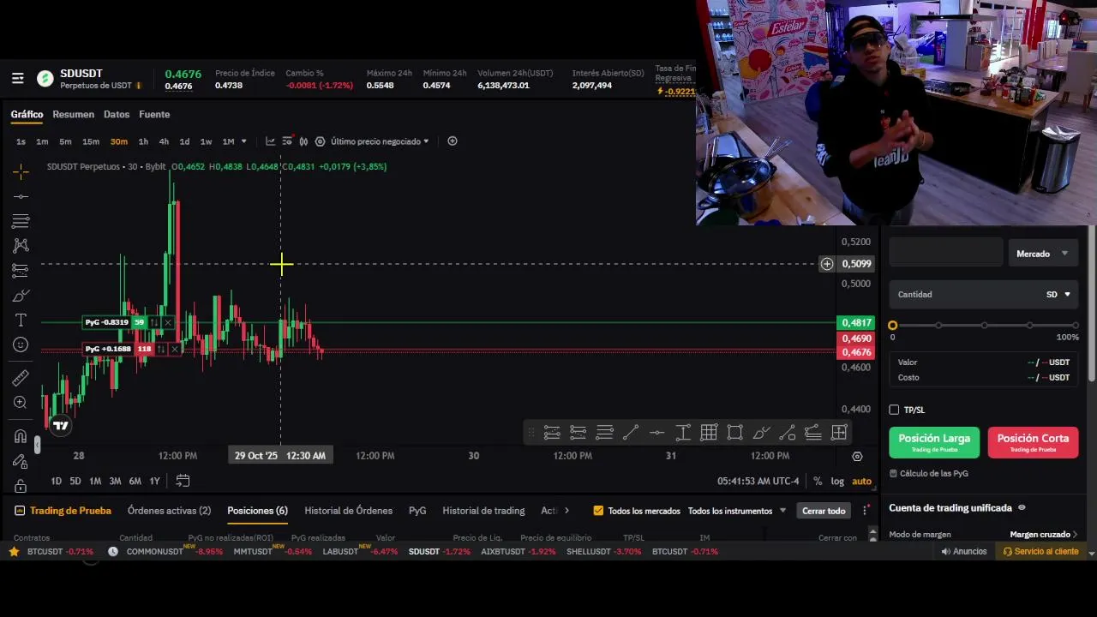
Task: Toggle stay in drawing mode pencil-lock
Action: pyautogui.click(x=21, y=461)
